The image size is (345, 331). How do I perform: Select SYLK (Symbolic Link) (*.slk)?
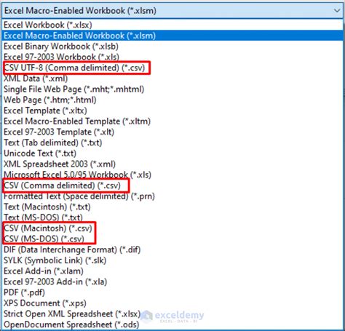click(172, 260)
